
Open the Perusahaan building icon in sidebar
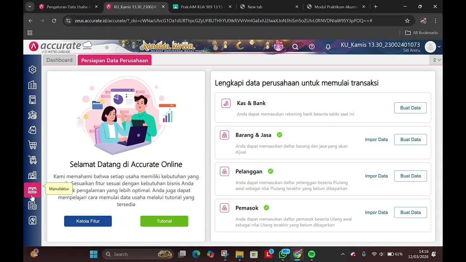[32, 85]
